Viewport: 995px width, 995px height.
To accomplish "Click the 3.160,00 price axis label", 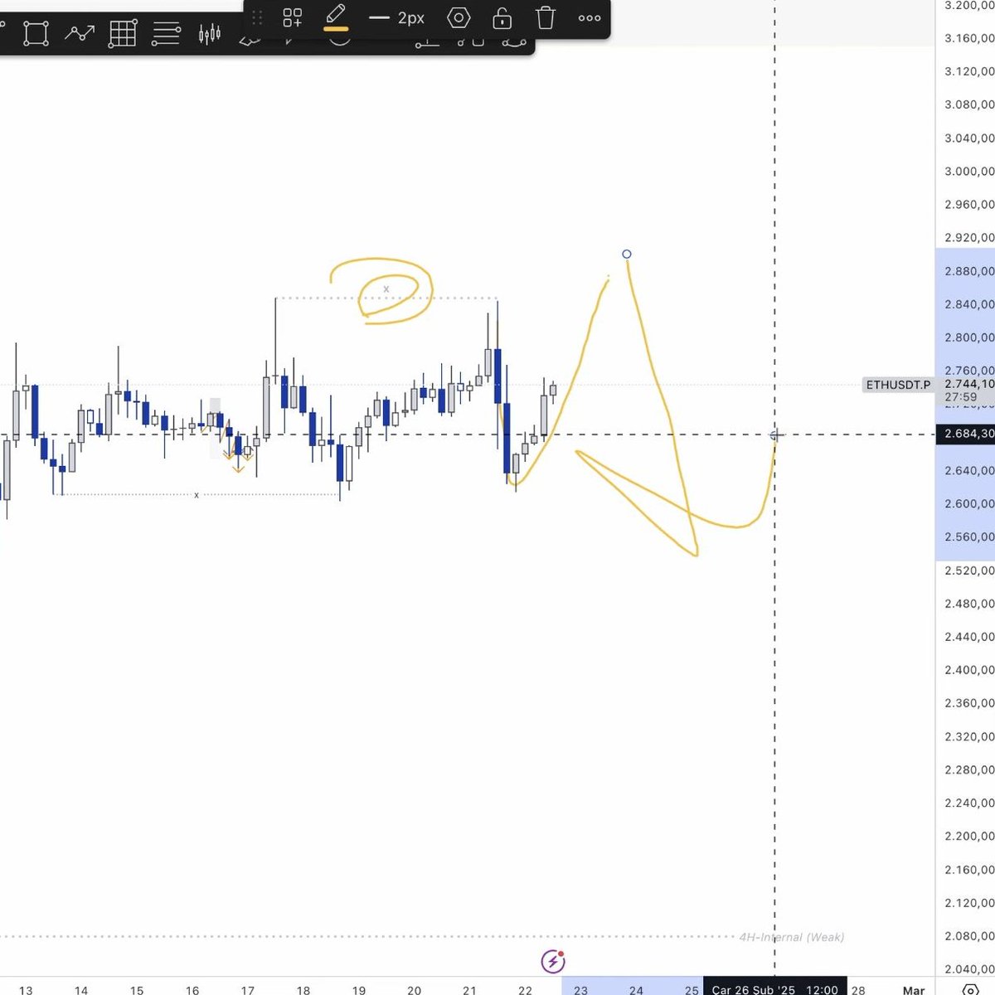I will point(969,38).
